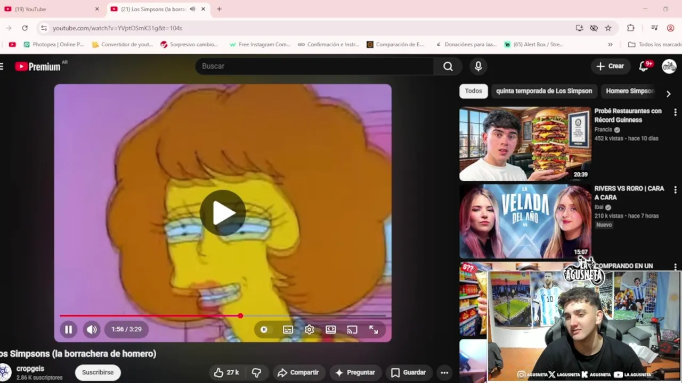Open Chrome profile icon
The image size is (682, 383).
coord(671,28)
